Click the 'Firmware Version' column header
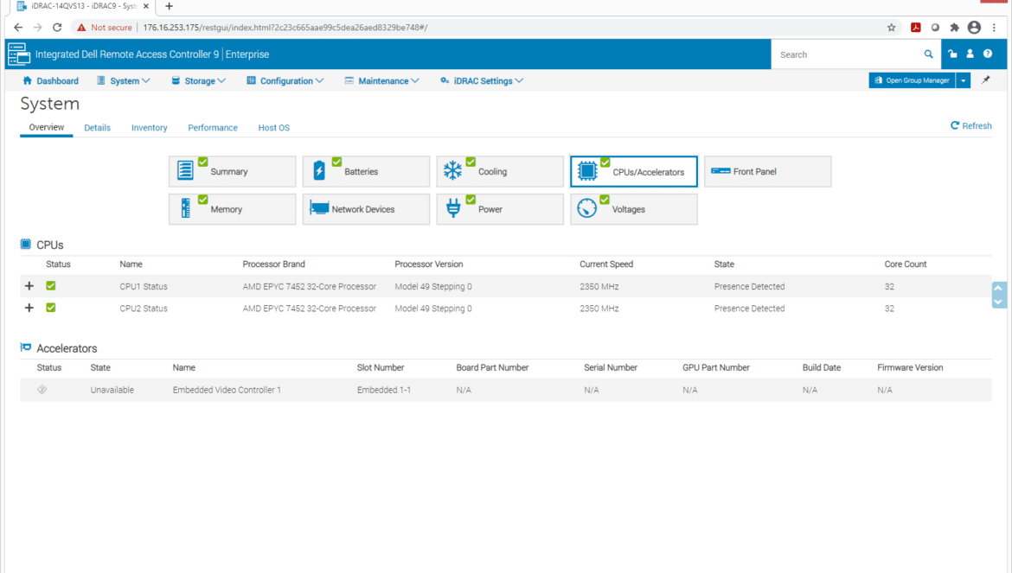The height and width of the screenshot is (573, 1012). pos(910,367)
